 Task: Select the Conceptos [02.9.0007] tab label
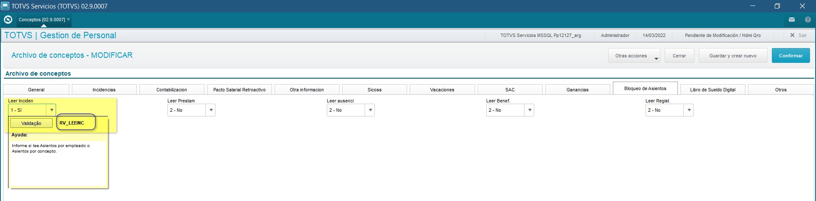42,20
